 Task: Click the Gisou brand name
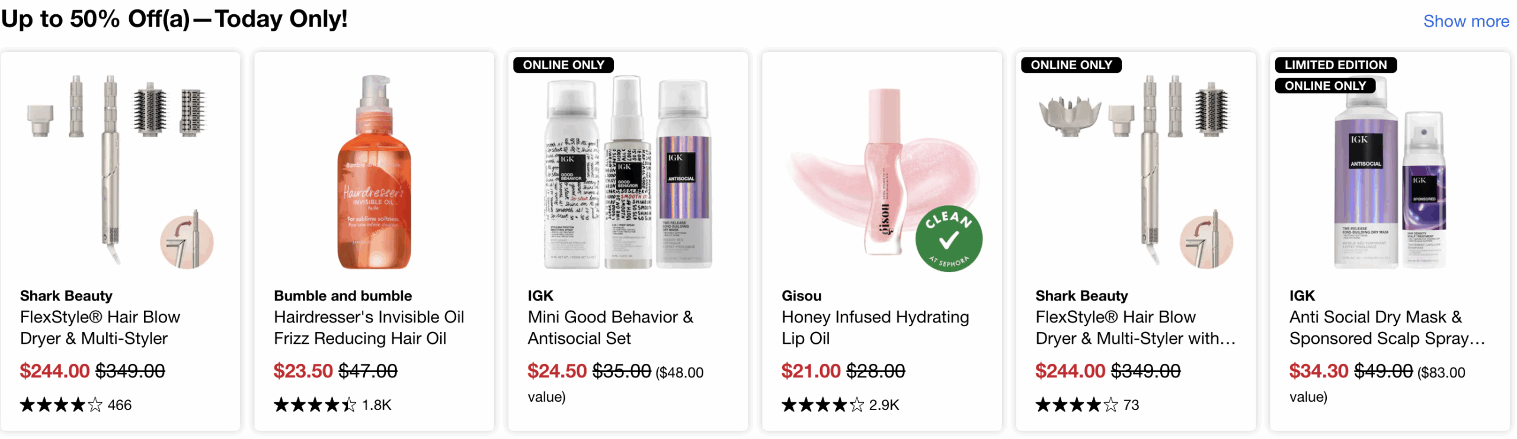[x=801, y=296]
